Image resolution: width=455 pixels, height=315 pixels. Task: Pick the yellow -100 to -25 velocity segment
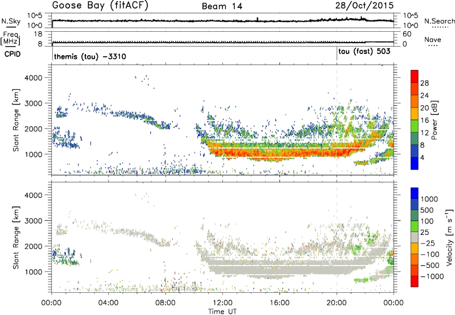click(415, 248)
